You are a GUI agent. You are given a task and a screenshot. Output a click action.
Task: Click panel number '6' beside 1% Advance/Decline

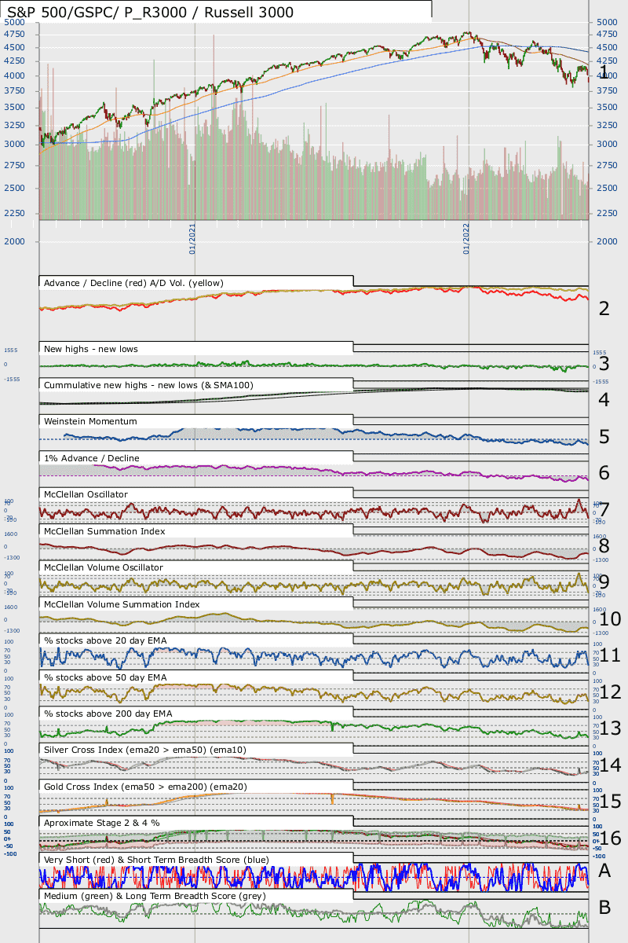[x=604, y=473]
